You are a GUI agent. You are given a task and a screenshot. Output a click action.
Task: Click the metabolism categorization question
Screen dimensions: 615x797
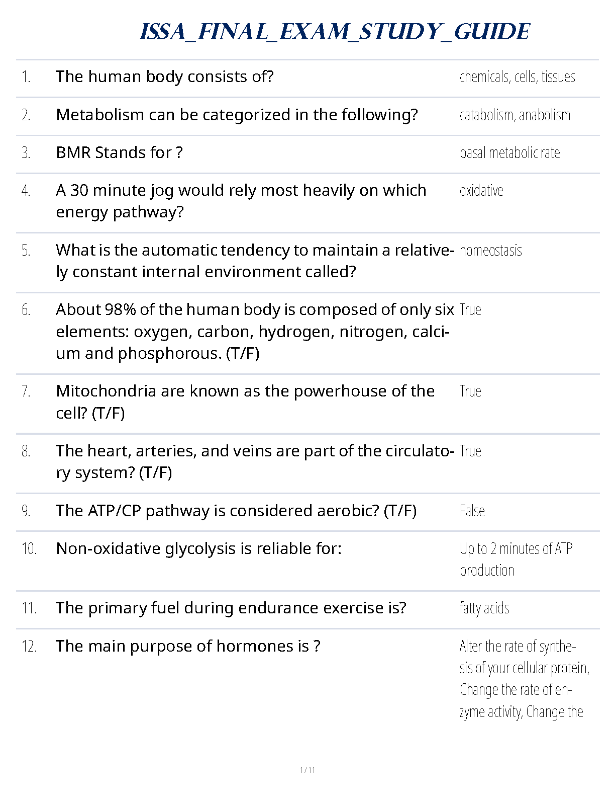click(237, 115)
